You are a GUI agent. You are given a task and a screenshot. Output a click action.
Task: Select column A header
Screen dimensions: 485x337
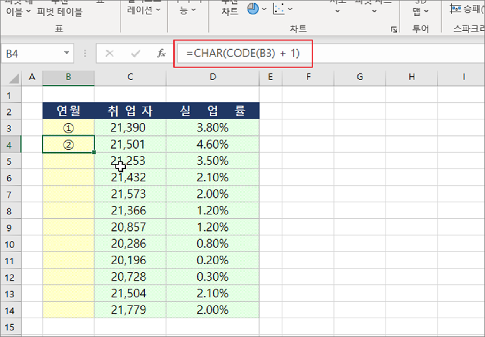point(32,77)
